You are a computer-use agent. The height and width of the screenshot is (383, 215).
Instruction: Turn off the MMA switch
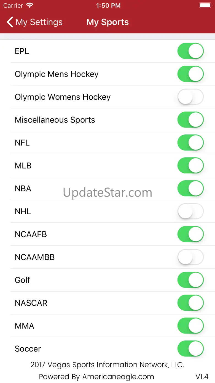[190, 326]
